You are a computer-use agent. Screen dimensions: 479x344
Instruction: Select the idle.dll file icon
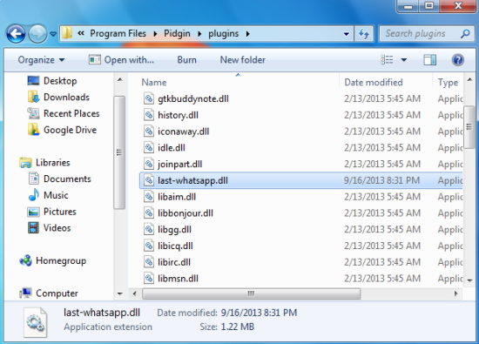[x=149, y=147]
